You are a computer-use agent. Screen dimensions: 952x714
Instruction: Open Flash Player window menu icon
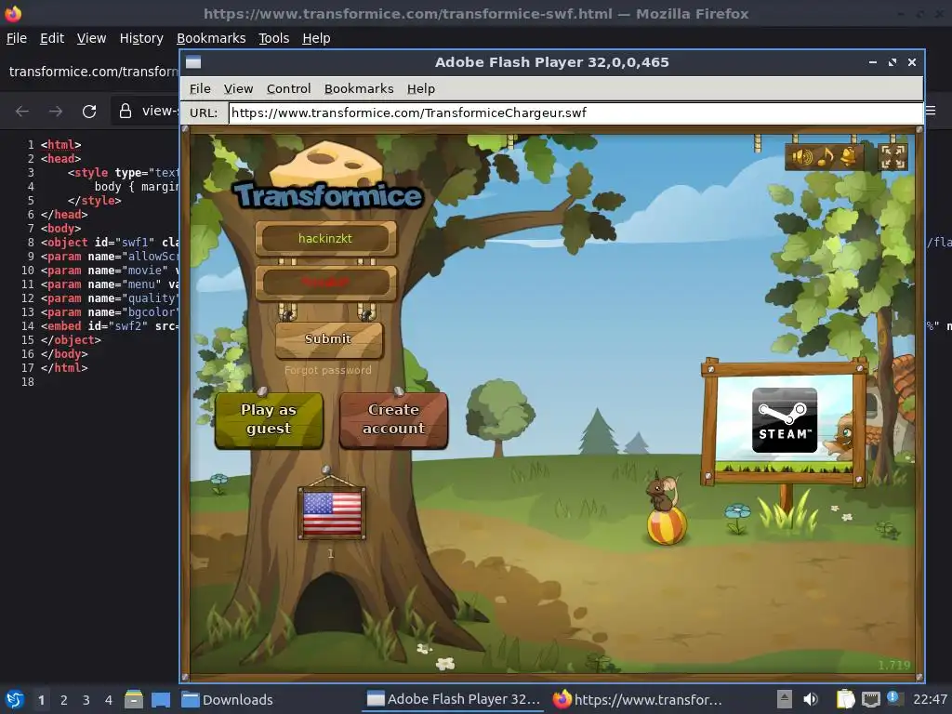(193, 62)
